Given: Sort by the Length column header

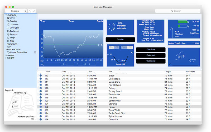Looking at the screenshot, I should [x=167, y=72].
